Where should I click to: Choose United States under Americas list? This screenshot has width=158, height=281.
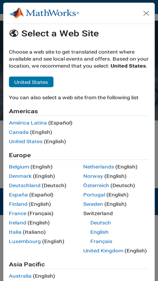point(26,142)
